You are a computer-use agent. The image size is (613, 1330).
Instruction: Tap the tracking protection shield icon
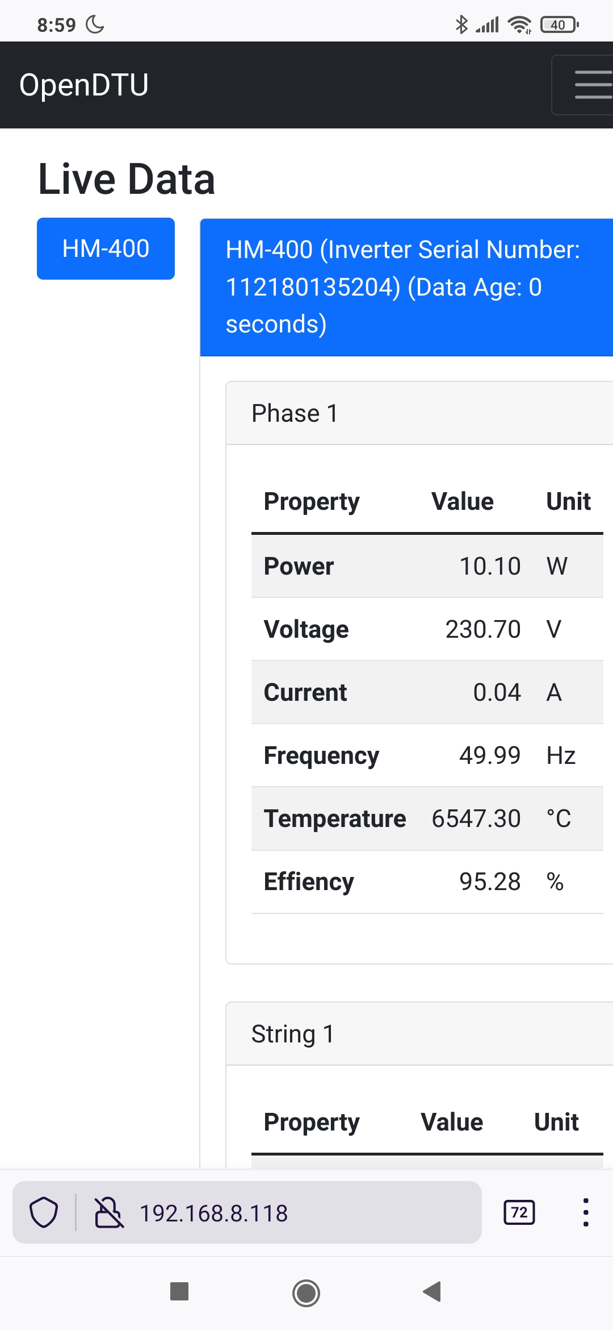pos(44,1212)
